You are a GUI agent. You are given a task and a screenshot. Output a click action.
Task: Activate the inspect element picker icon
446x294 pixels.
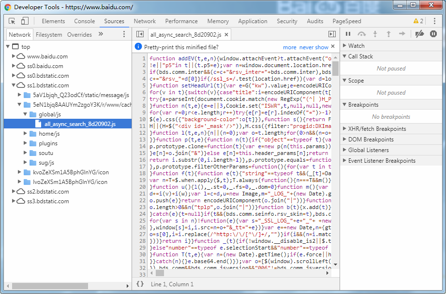(12, 21)
